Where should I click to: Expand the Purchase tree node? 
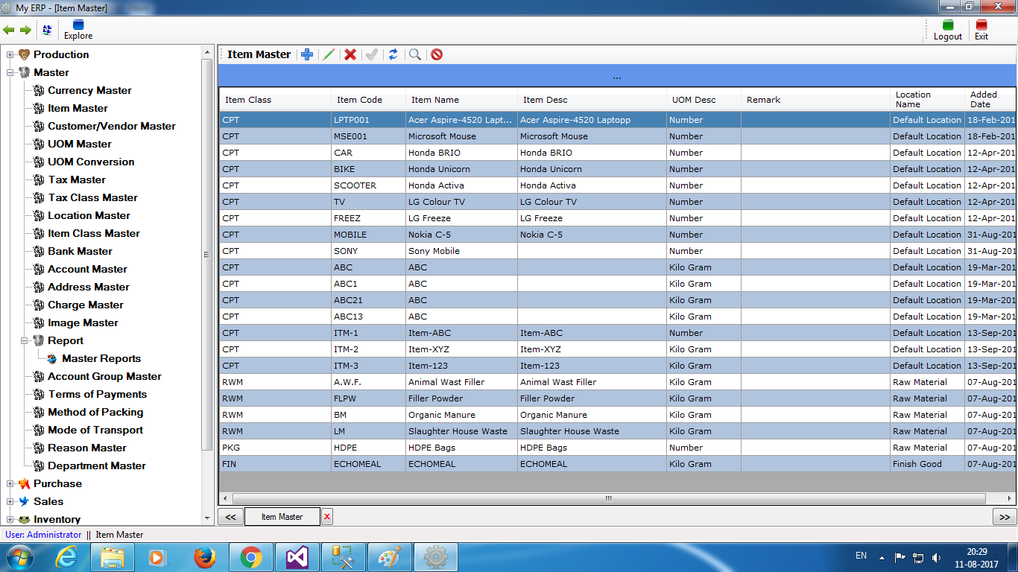tap(10, 483)
